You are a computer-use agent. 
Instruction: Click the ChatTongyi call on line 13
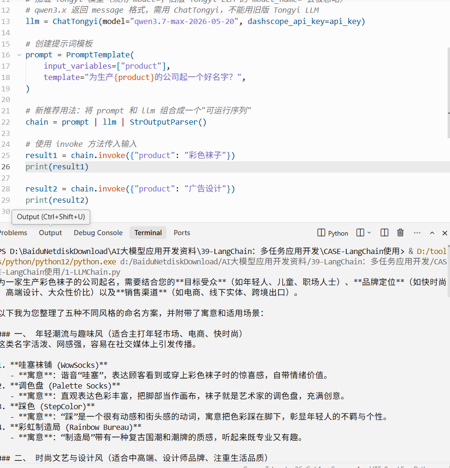pos(75,22)
